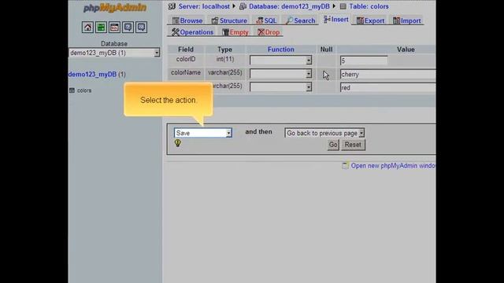Click the colors table icon in sidebar
504x283 pixels.
point(72,90)
